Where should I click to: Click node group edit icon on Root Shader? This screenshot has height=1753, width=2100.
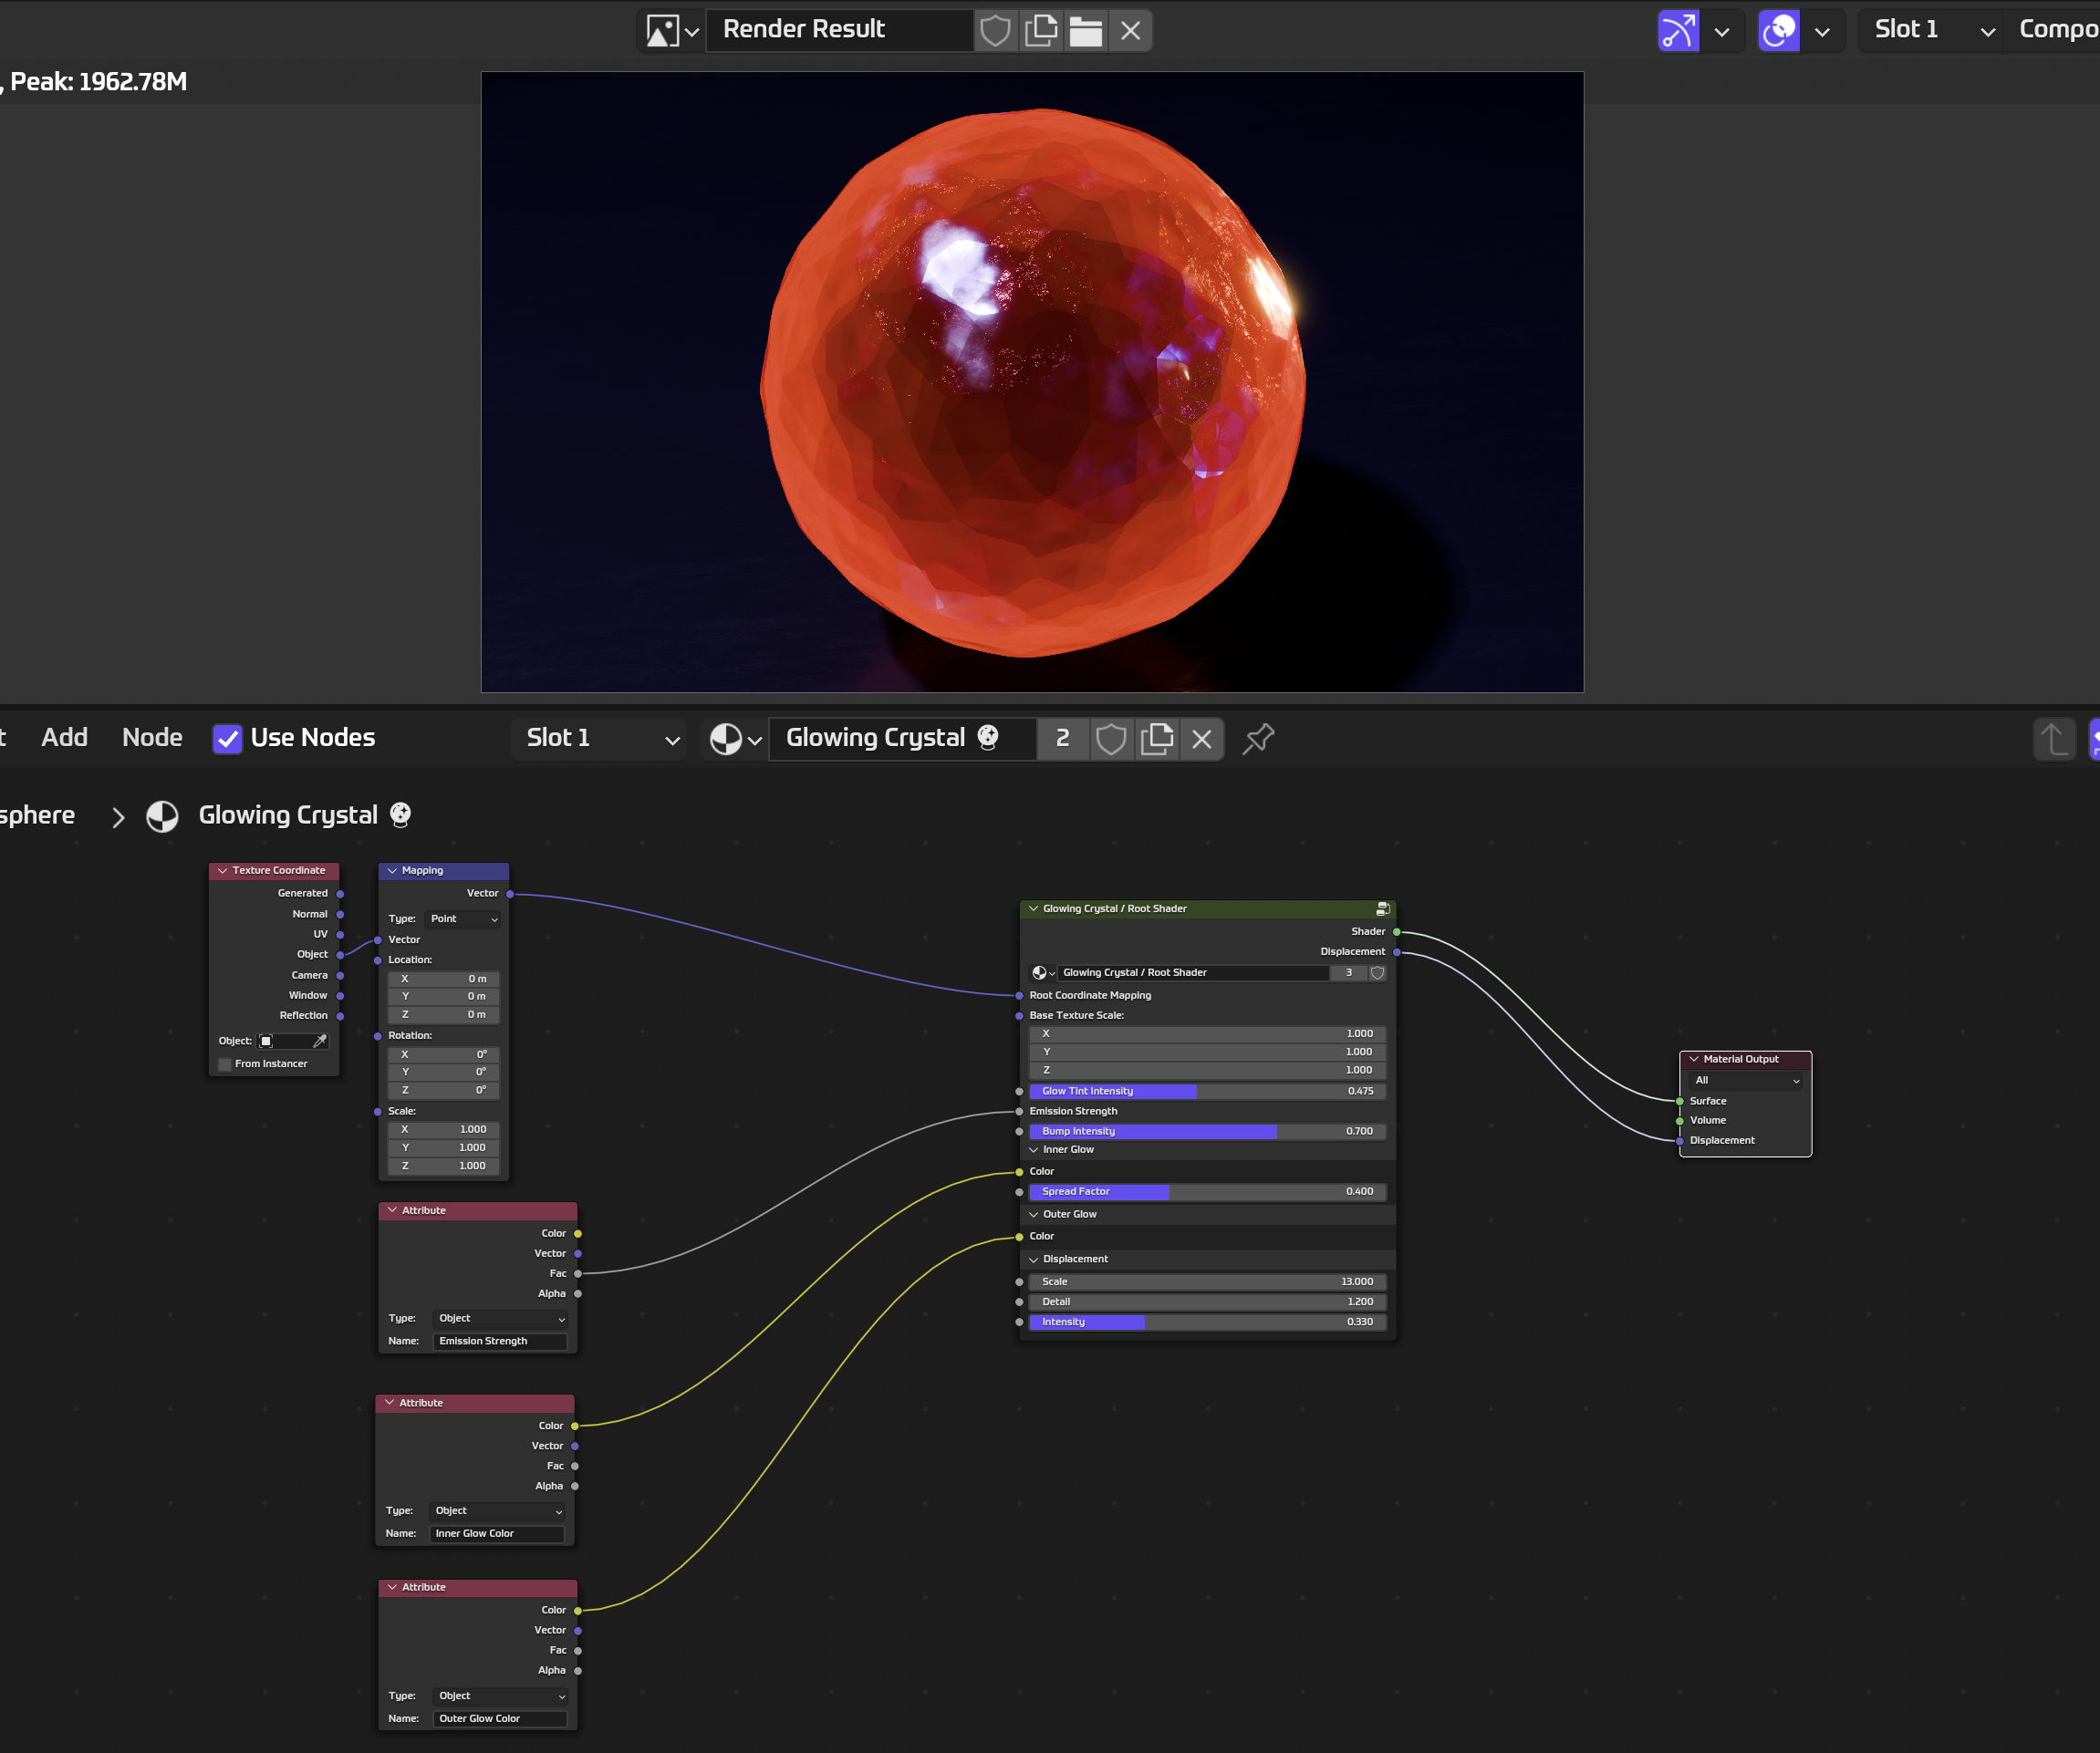point(1382,909)
